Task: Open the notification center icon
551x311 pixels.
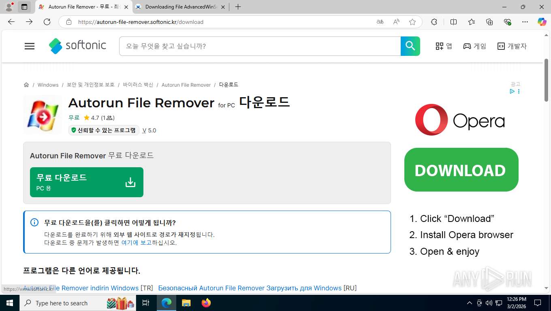Action: (x=538, y=303)
